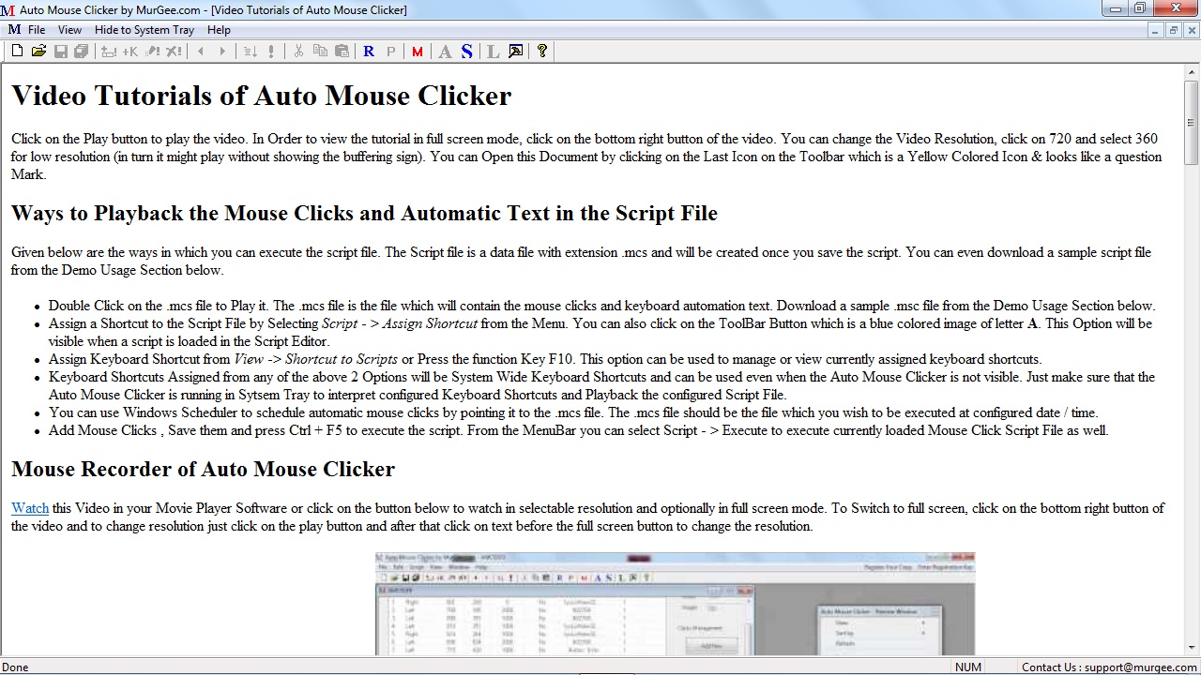Click the Save toolbar icon
Viewport: 1201px width, 675px height.
pyautogui.click(x=60, y=52)
